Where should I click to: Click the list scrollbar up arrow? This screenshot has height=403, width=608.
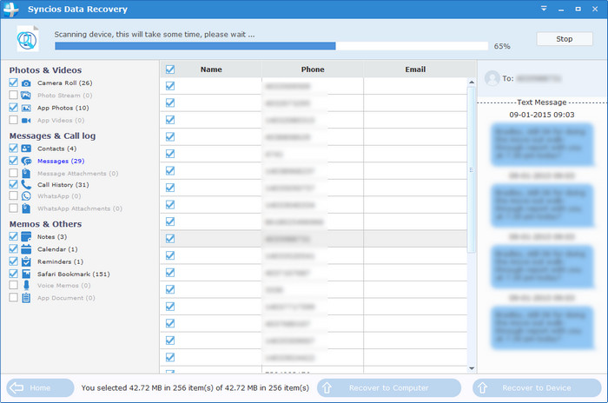click(472, 83)
